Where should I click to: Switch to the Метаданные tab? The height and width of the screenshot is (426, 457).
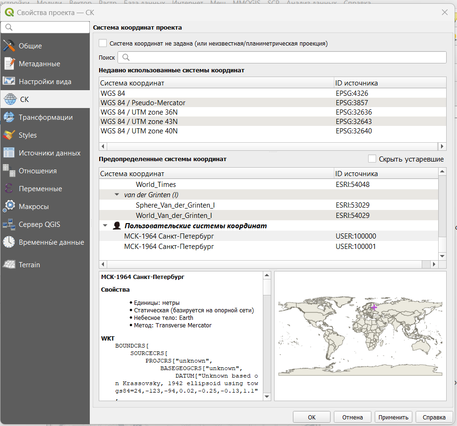(45, 63)
